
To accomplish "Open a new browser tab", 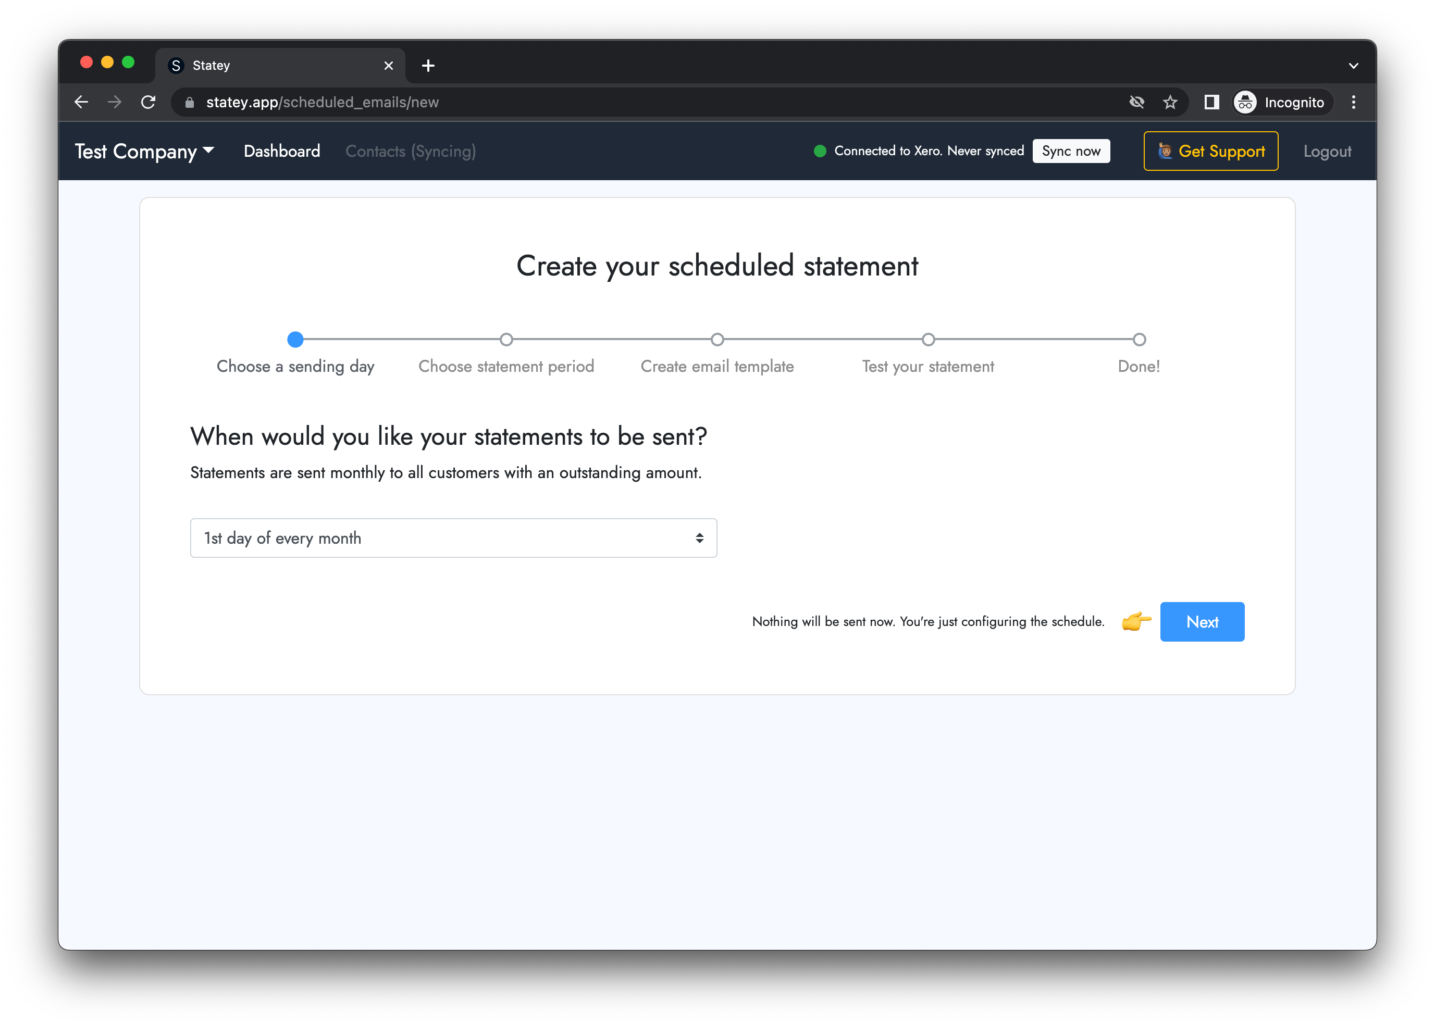I will click(428, 65).
